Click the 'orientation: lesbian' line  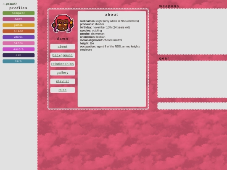(x=92, y=37)
